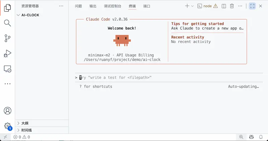
Task: Open the Accounts icon in activity bar
Action: click(7, 111)
